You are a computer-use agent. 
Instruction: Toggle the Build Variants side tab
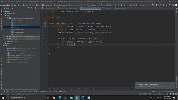1,73
